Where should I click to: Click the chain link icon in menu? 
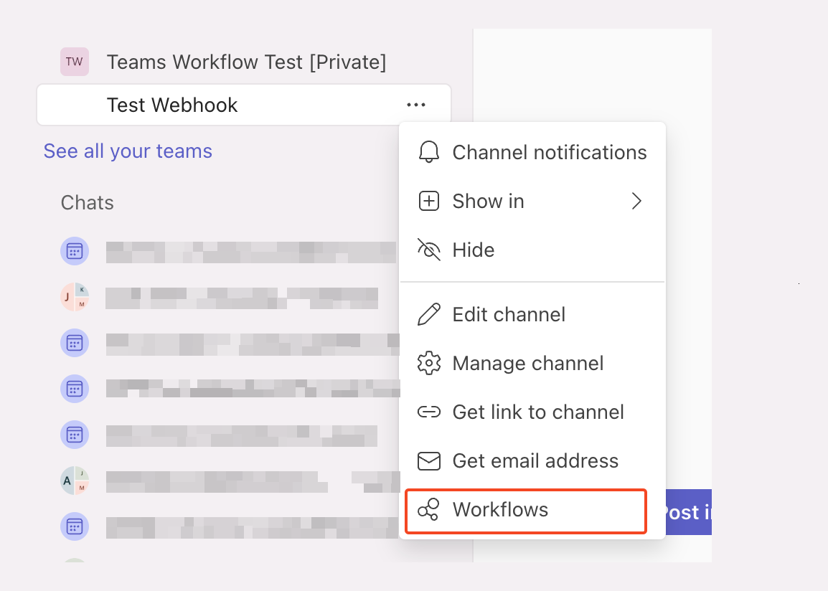pyautogui.click(x=428, y=412)
